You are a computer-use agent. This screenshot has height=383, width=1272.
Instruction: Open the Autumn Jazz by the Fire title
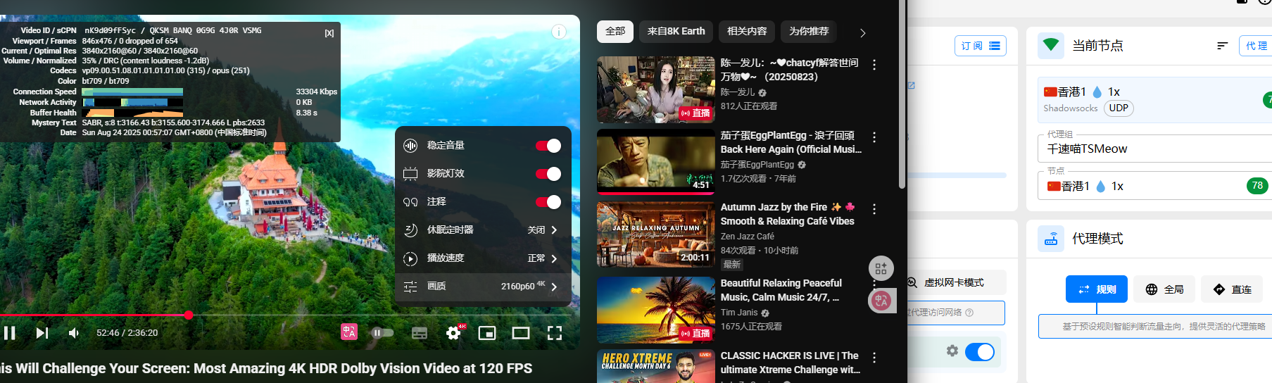tap(788, 214)
